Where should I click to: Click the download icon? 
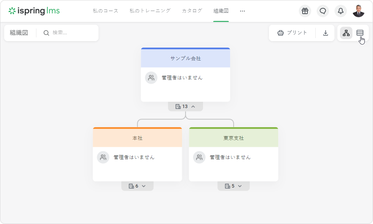click(x=326, y=33)
